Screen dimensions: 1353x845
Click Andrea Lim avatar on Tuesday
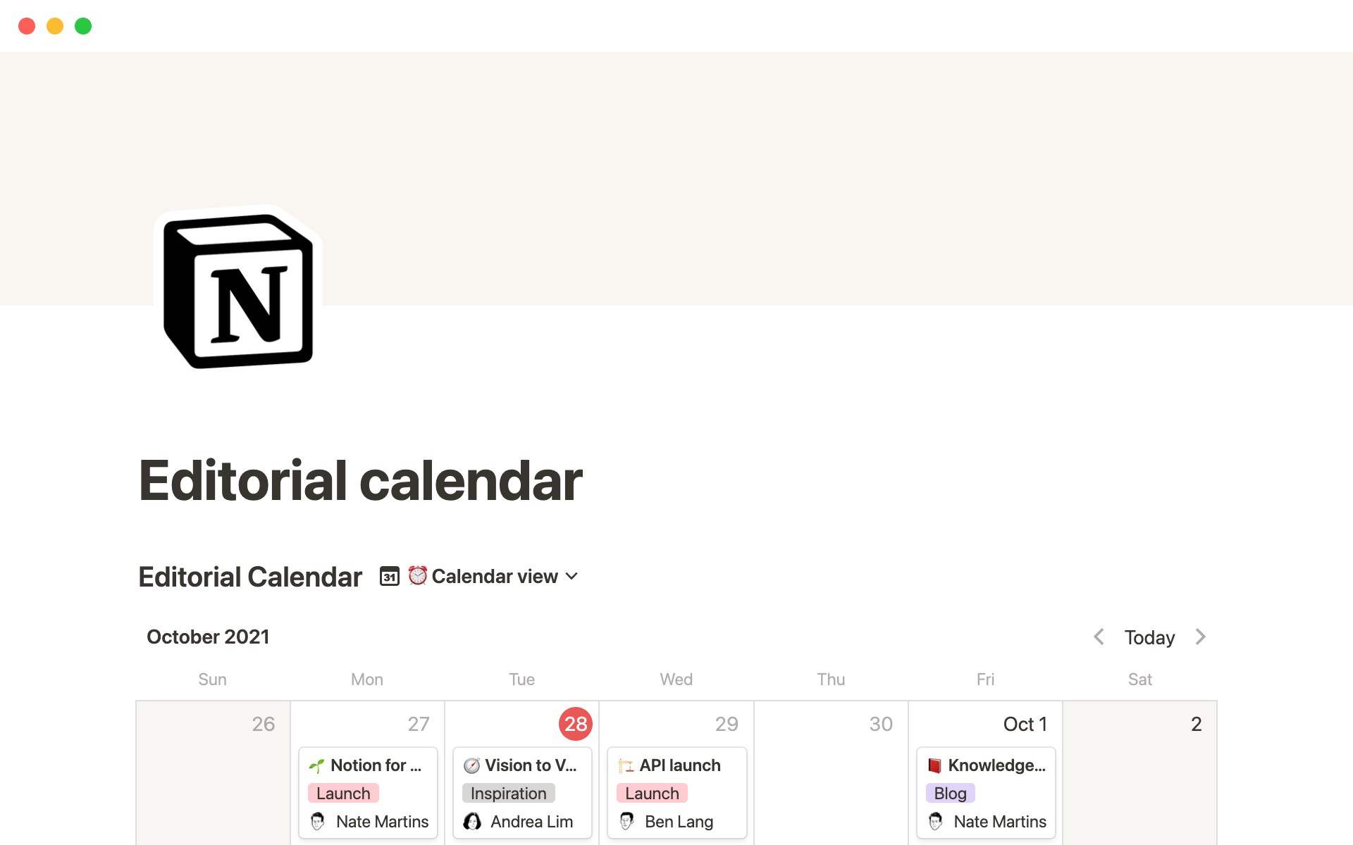point(472,820)
